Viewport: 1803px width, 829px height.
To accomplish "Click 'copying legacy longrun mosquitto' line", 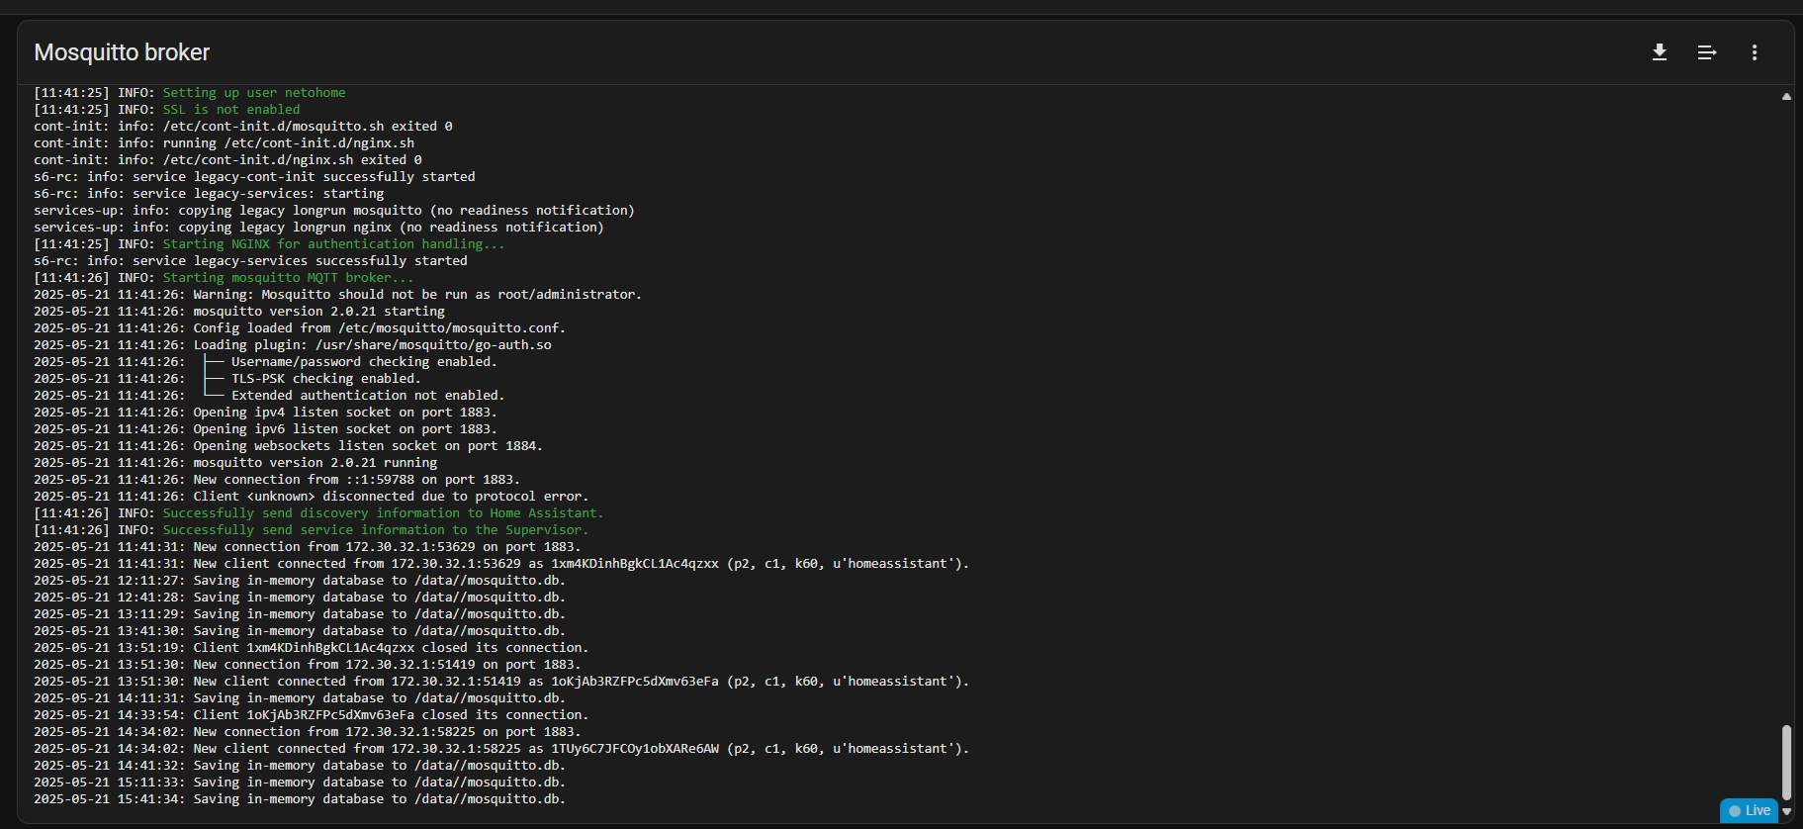I will (x=334, y=211).
